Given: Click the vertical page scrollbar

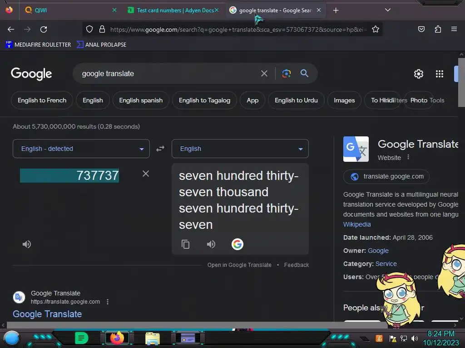Looking at the screenshot, I should (x=461, y=82).
